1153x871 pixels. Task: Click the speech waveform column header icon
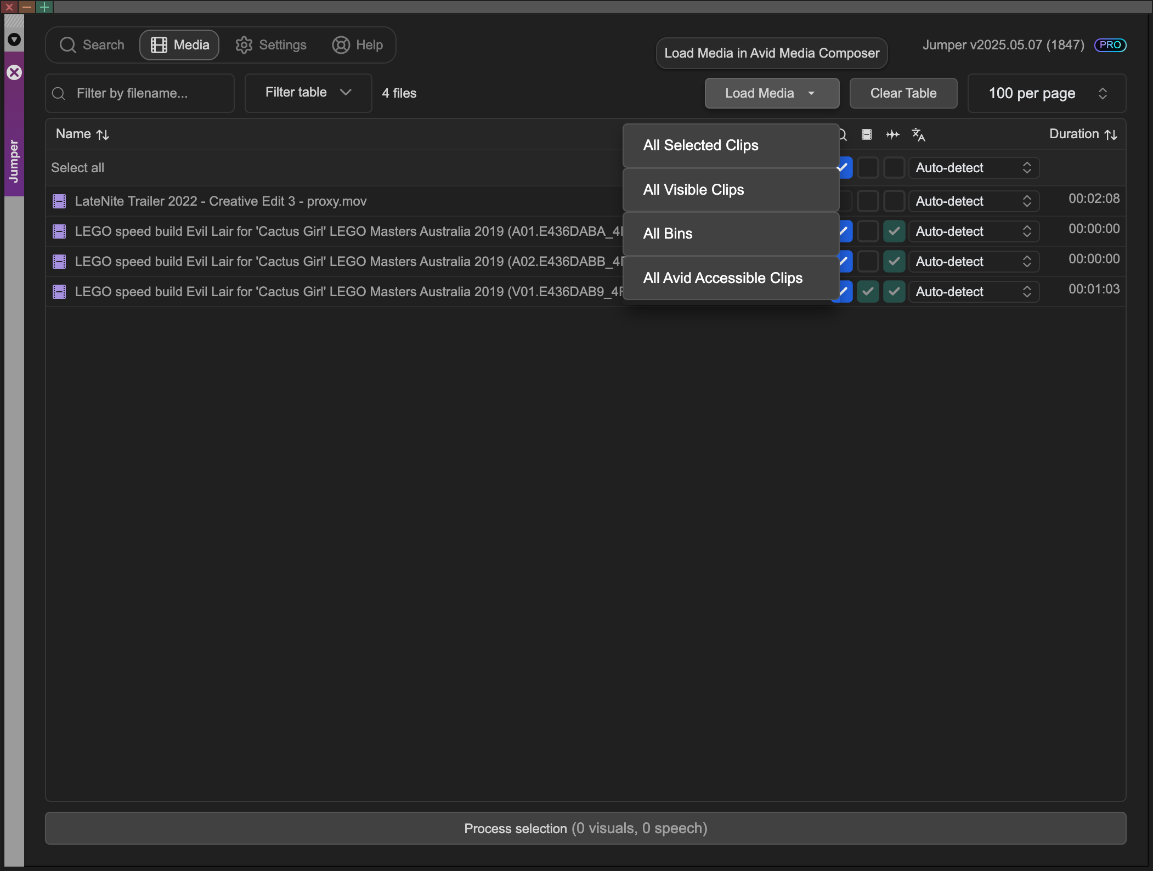pyautogui.click(x=893, y=134)
